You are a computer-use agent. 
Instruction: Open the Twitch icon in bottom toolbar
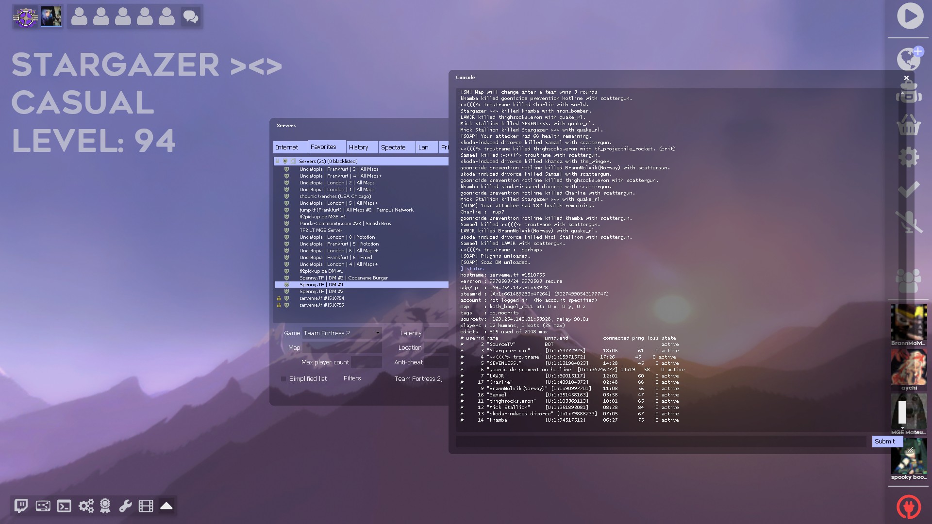click(x=21, y=506)
